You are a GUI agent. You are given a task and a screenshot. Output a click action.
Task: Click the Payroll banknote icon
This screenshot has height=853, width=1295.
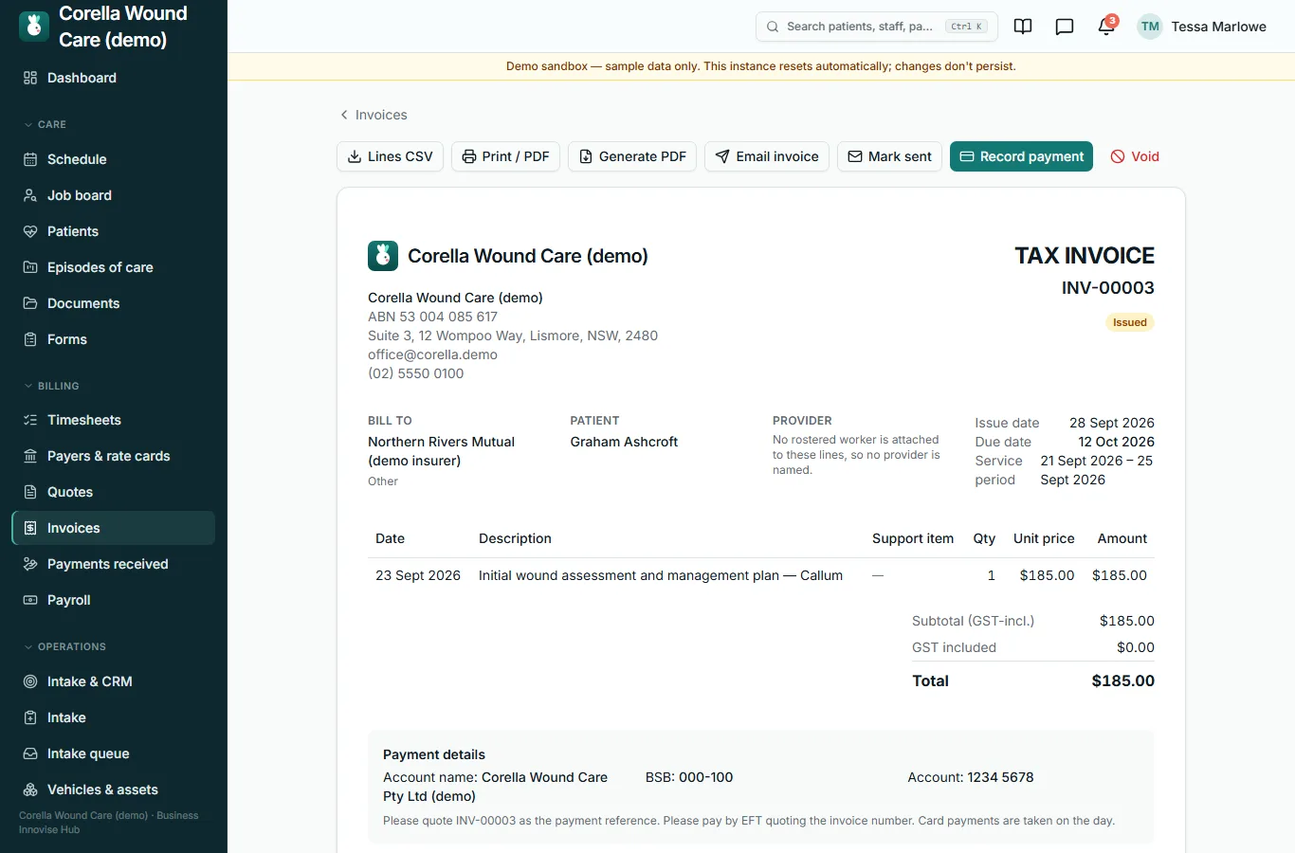pos(30,600)
